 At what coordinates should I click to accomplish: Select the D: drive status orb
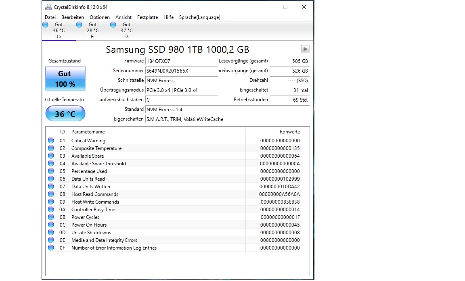point(113,25)
